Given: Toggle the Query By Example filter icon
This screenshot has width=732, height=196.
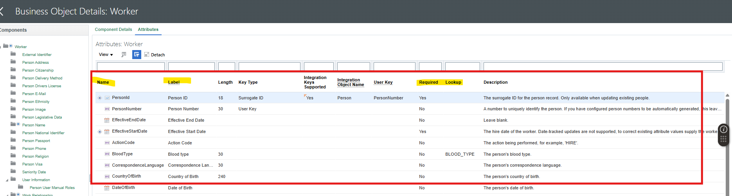Looking at the screenshot, I should [137, 55].
